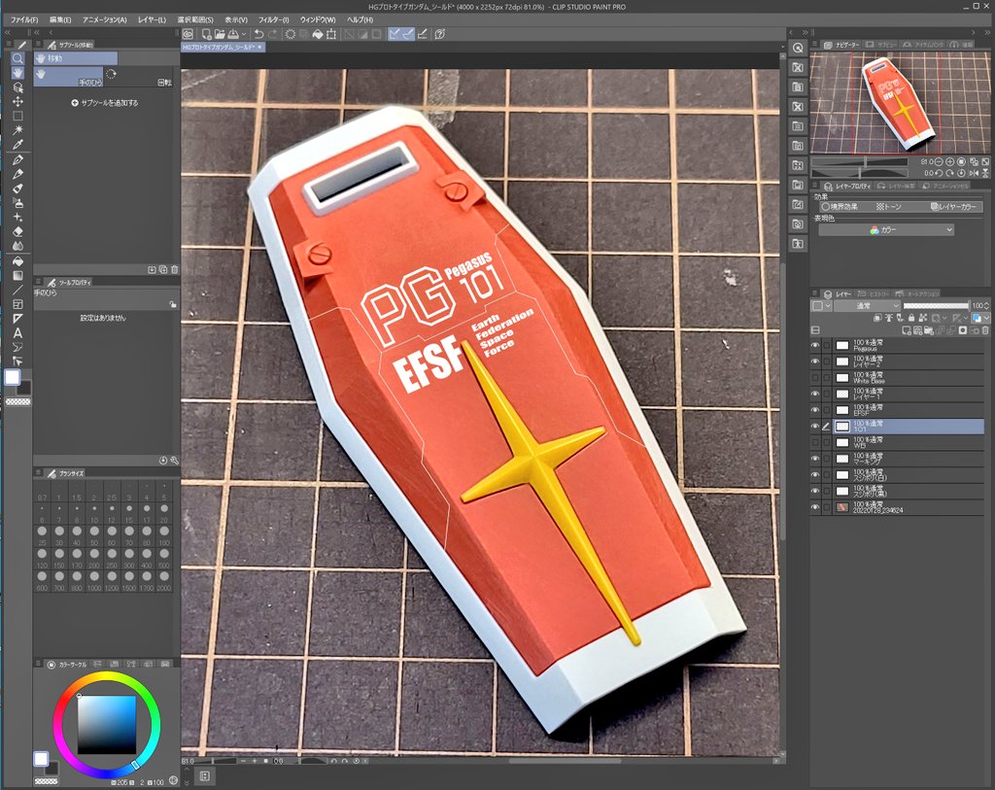Collapse the left tool palette dock
995x790 pixels.
click(8, 32)
